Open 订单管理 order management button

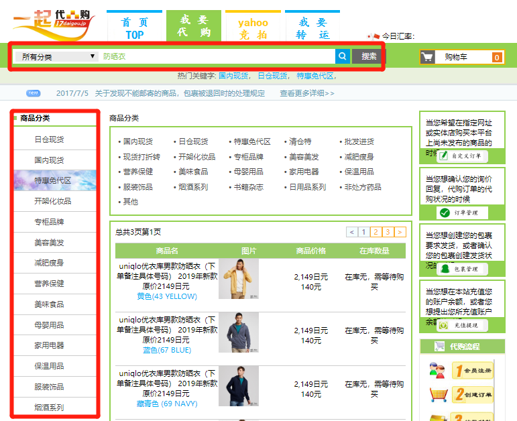(462, 213)
